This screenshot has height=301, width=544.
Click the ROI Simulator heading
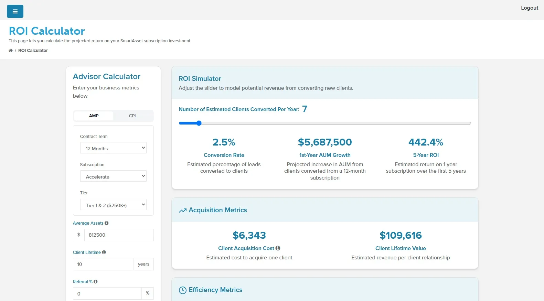[x=200, y=79]
